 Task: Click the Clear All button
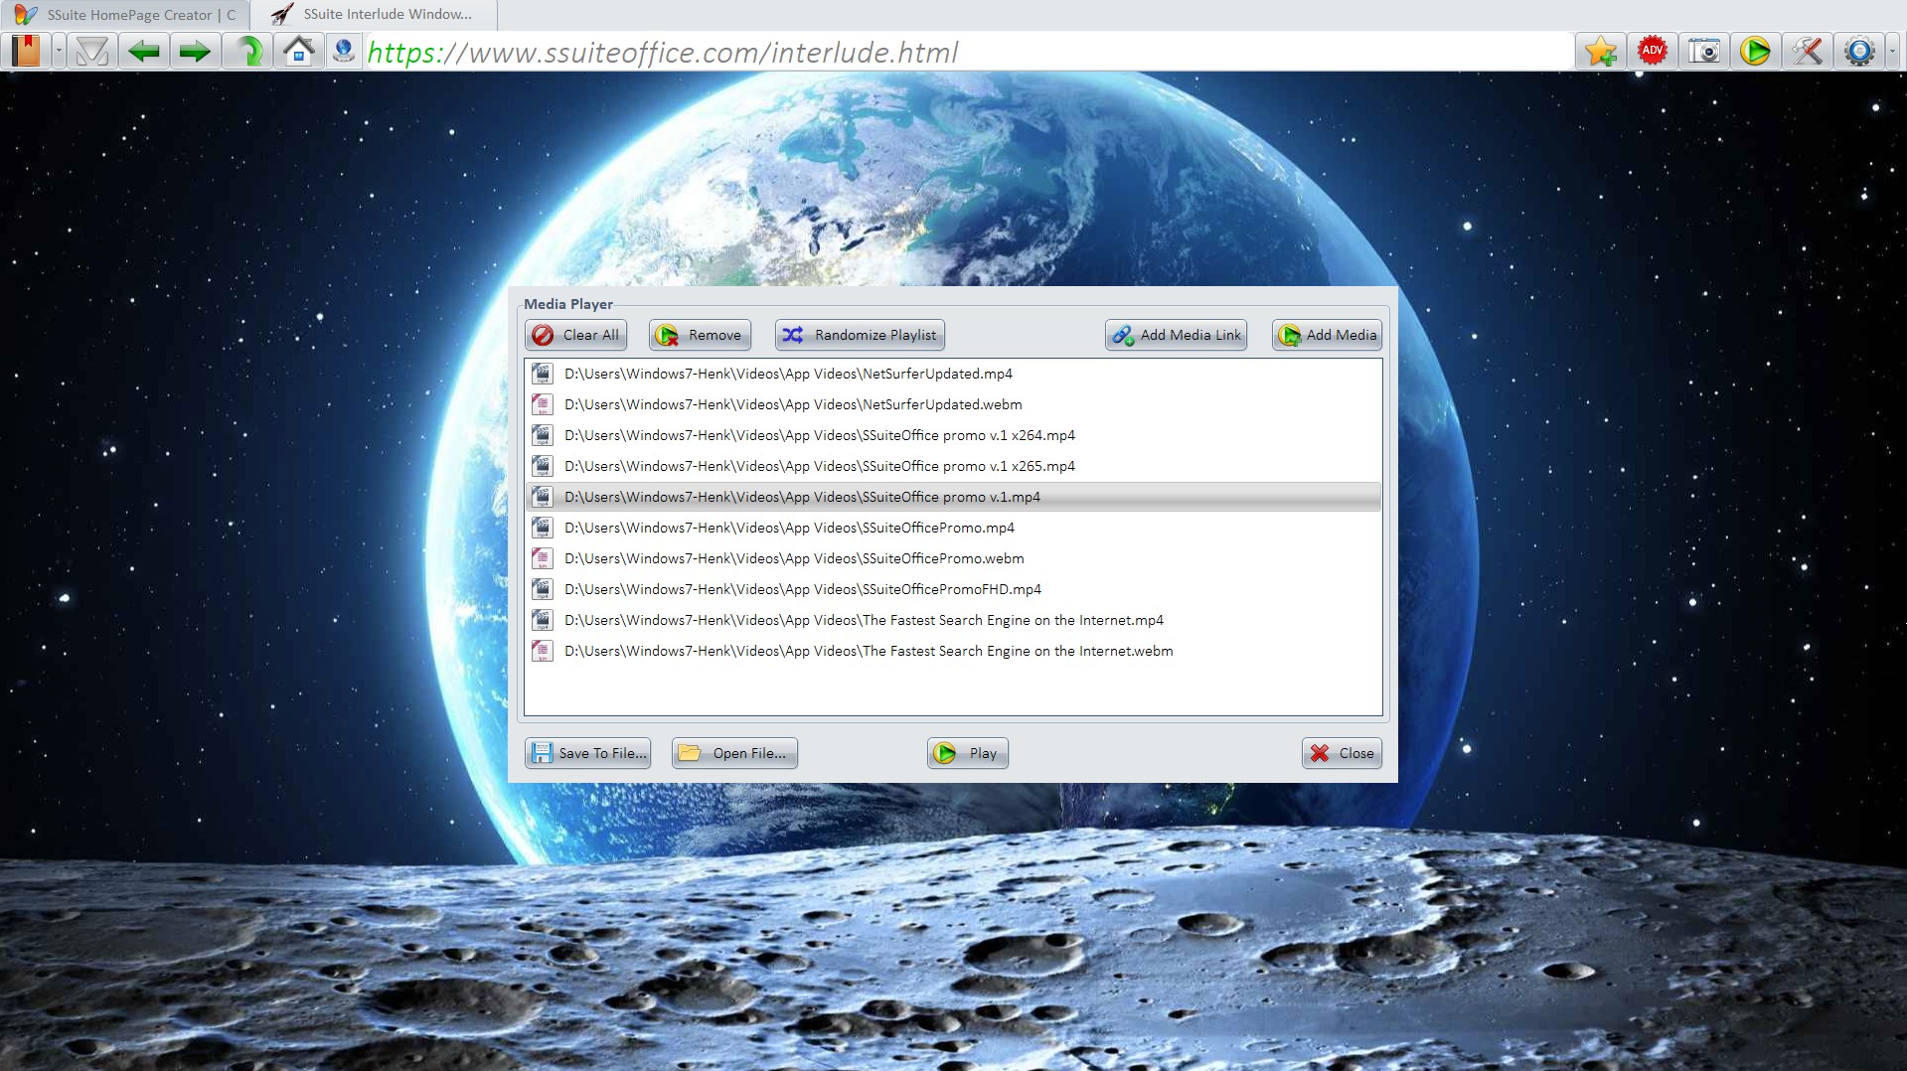(x=576, y=336)
